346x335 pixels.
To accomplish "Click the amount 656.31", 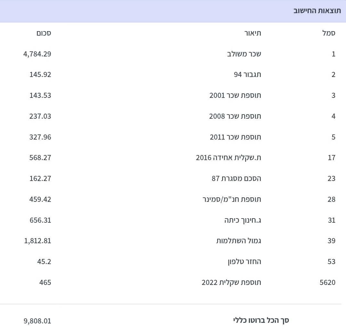I will (x=40, y=220).
